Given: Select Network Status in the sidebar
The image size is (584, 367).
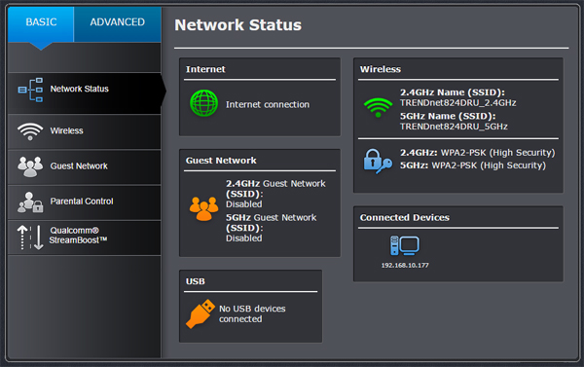Looking at the screenshot, I should point(85,93).
